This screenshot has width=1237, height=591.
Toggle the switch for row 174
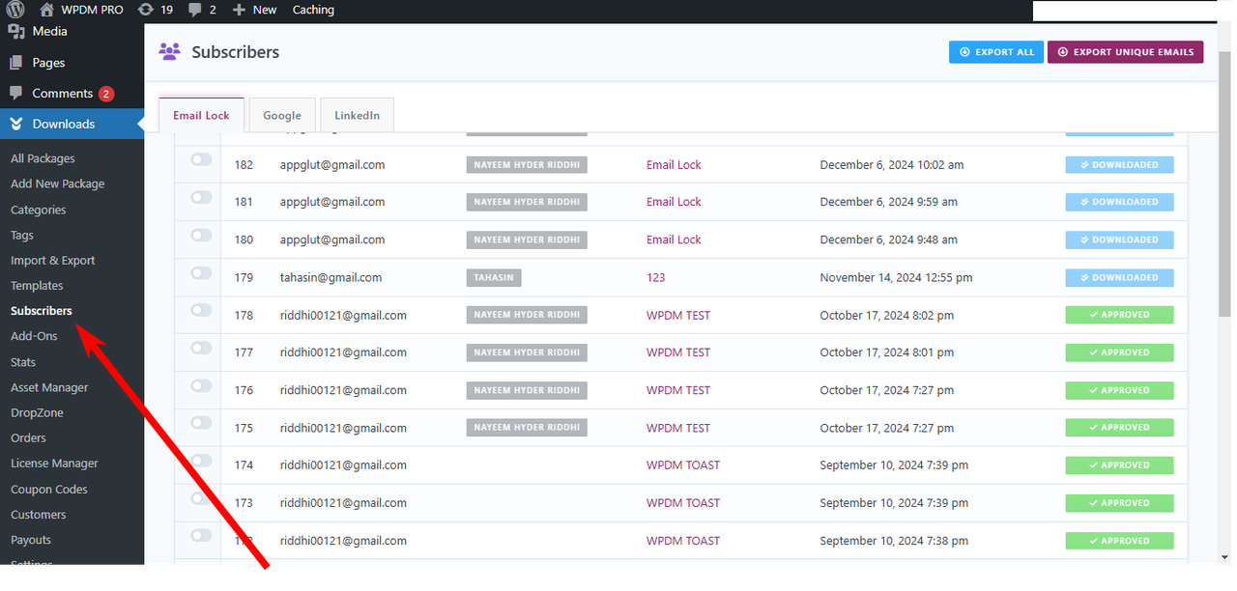tap(201, 461)
